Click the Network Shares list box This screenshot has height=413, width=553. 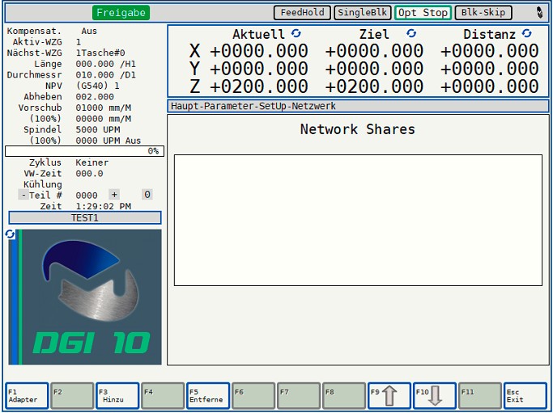click(358, 220)
